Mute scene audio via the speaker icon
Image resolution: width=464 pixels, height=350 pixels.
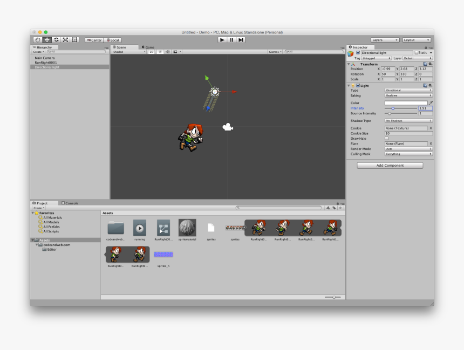pos(168,51)
